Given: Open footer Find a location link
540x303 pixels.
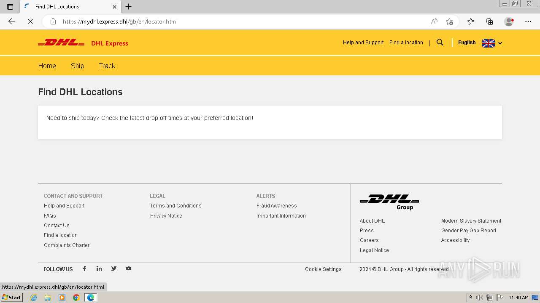Looking at the screenshot, I should (x=61, y=235).
